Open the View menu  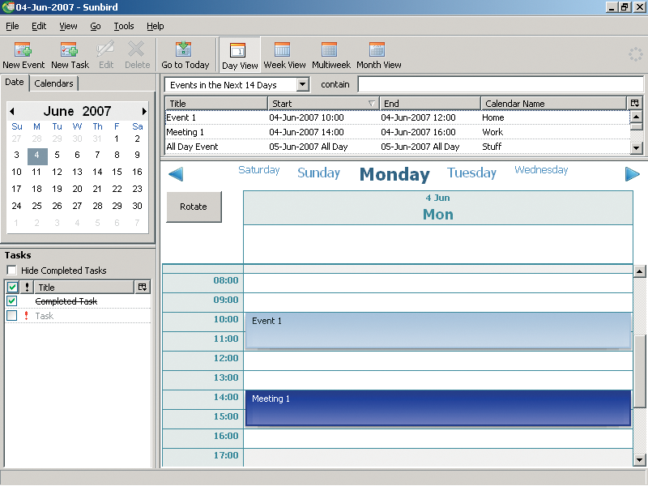pos(68,26)
